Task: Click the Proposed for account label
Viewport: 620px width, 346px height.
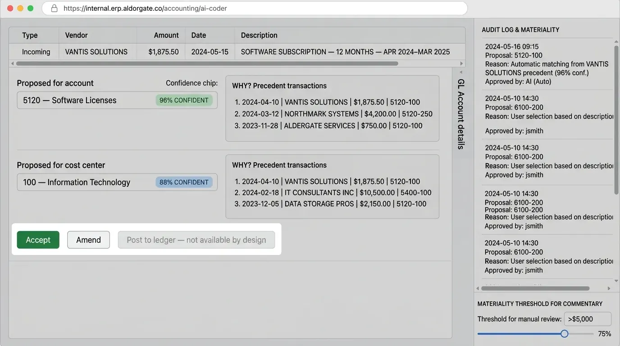Action: point(55,83)
